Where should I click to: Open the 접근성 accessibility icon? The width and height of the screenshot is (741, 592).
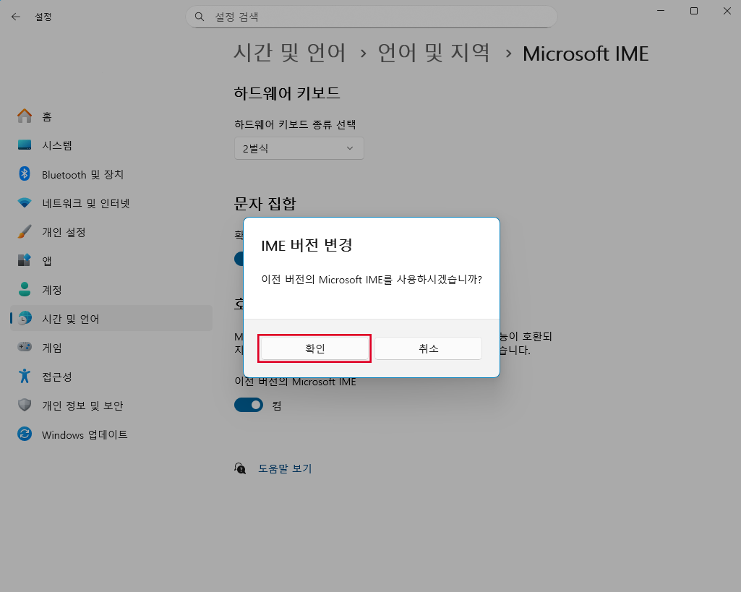pos(25,377)
